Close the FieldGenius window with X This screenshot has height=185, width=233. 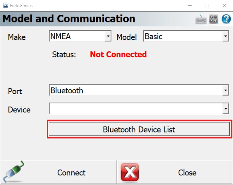point(224,6)
